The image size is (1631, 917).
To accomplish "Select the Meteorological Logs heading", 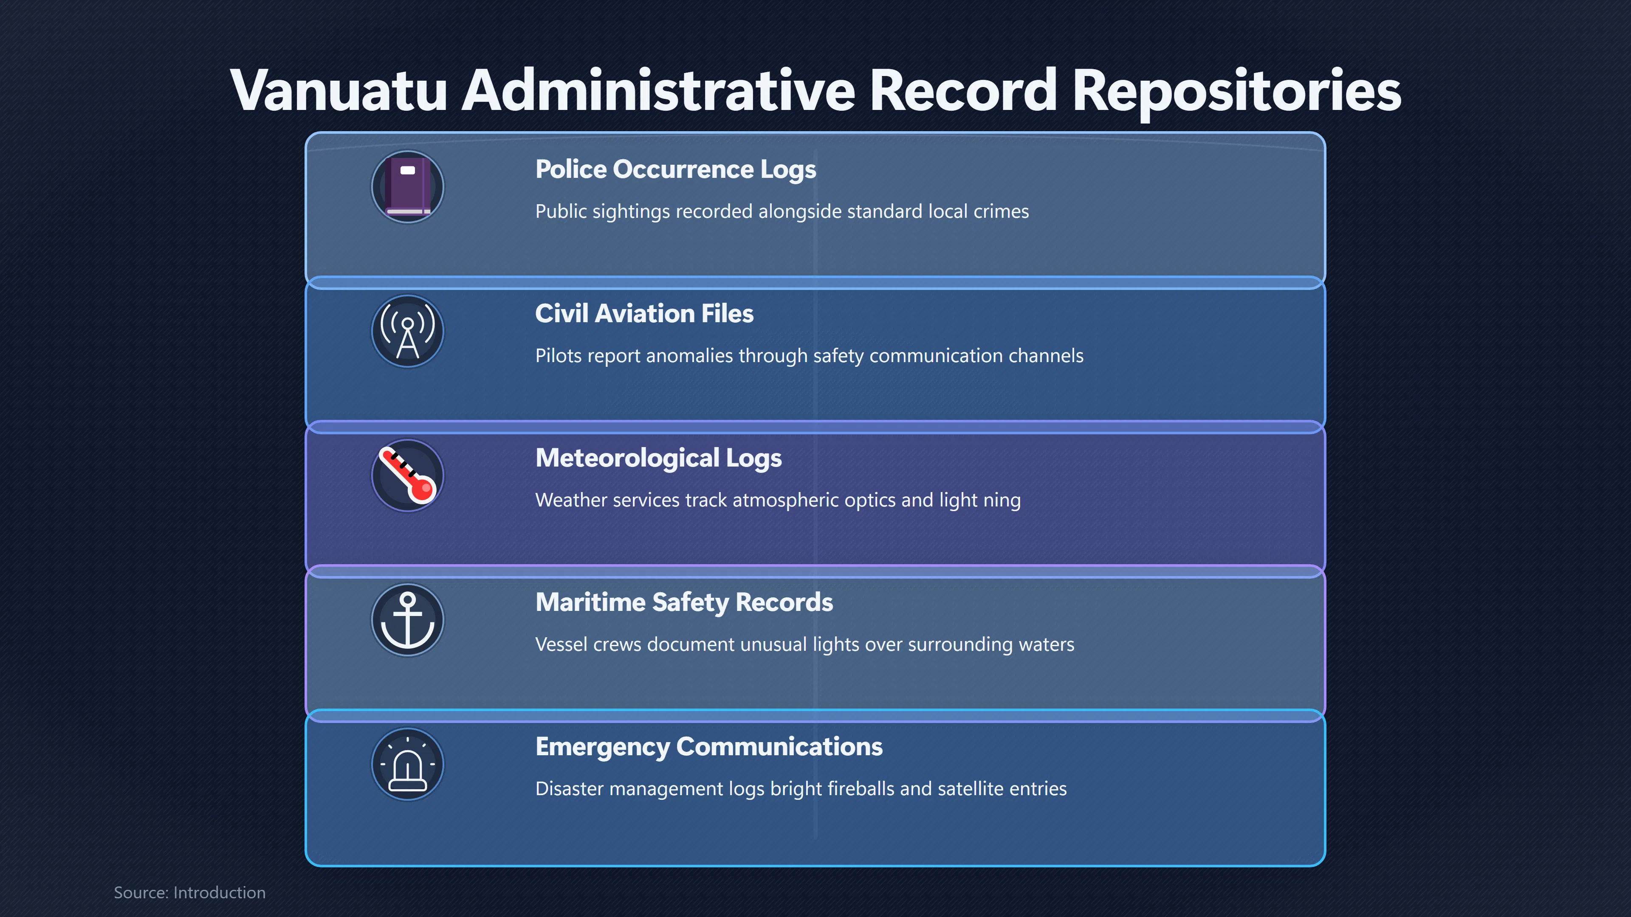I will 658,458.
